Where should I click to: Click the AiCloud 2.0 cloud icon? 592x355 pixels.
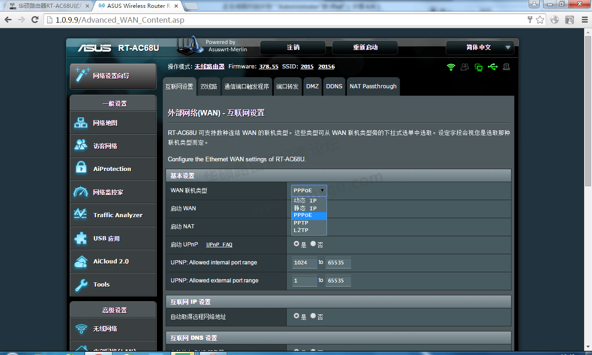(x=81, y=262)
